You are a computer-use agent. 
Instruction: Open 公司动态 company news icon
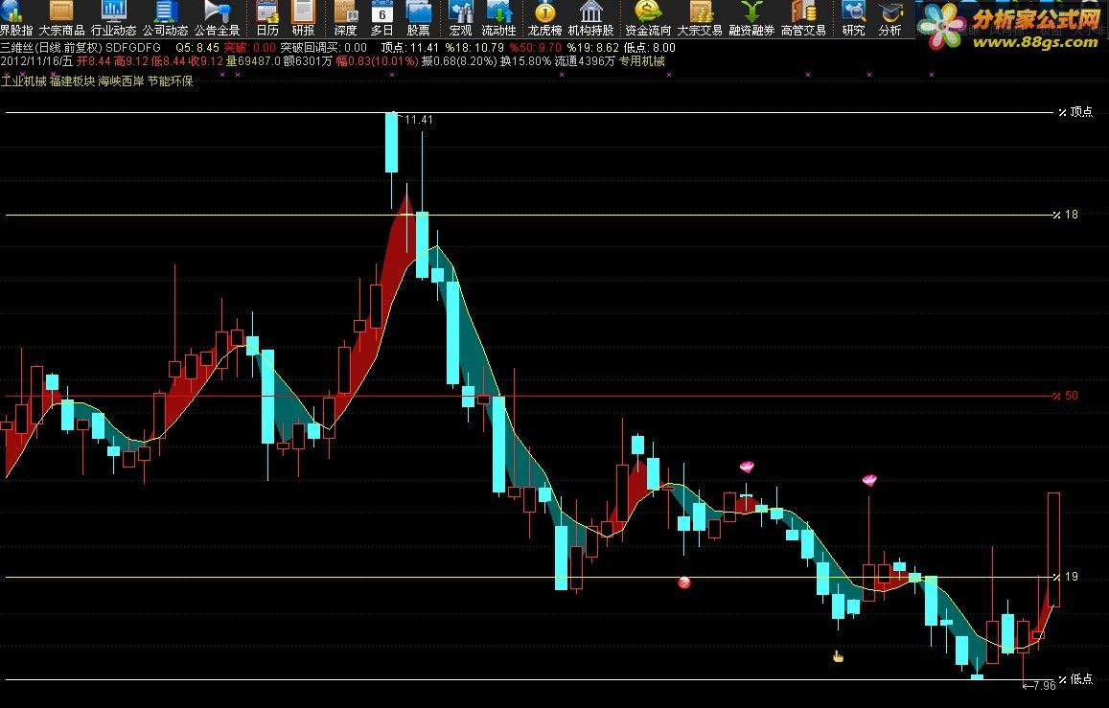coord(165,18)
